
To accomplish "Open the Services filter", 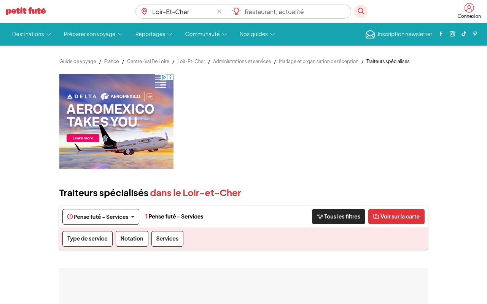I will point(167,239).
